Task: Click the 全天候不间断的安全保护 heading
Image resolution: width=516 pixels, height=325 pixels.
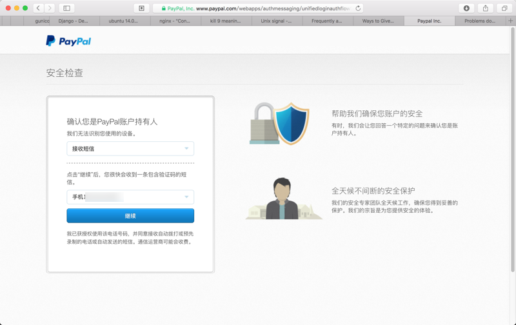Action: pyautogui.click(x=373, y=191)
